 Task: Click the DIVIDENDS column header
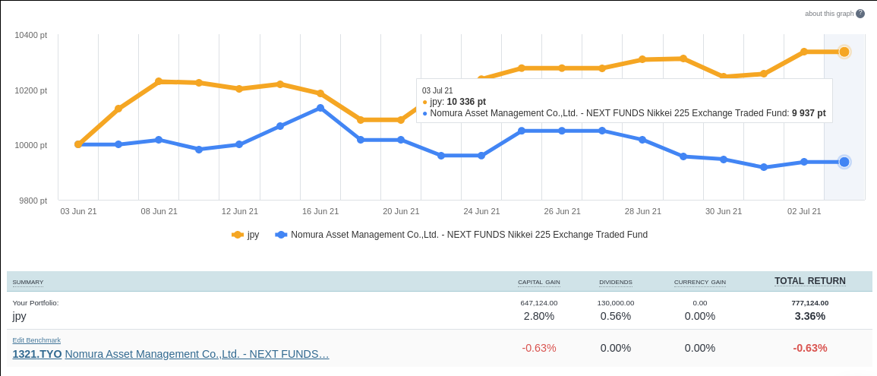615,282
